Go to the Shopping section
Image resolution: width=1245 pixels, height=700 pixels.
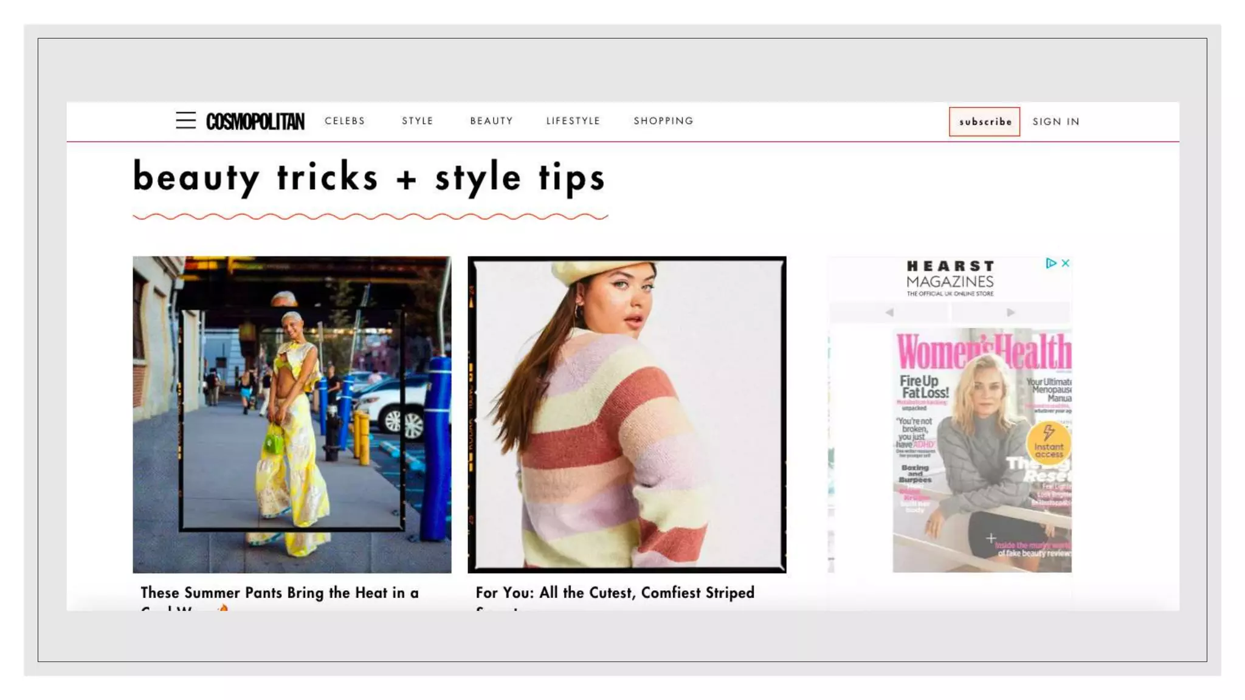pos(663,121)
